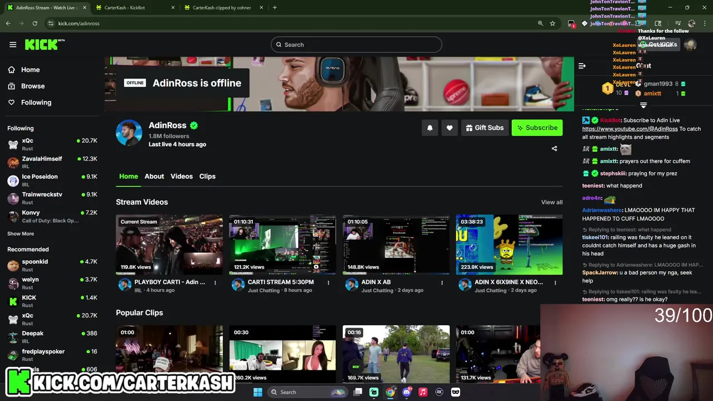Switch to CarterKash - KickBot browser tab
This screenshot has height=401, width=713.
[134, 8]
